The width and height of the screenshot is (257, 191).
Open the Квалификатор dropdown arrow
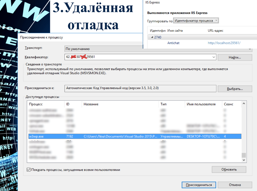213,57
